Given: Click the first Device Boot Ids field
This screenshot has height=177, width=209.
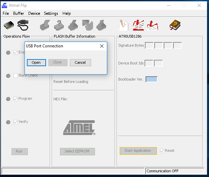Looking at the screenshot, I should tap(149, 63).
